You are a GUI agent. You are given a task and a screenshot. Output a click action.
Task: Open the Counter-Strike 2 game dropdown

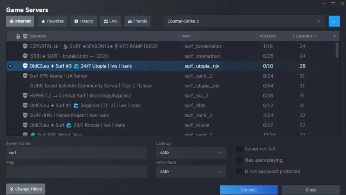coord(245,21)
